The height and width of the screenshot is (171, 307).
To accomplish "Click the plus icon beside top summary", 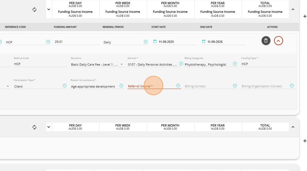I will pos(305,16).
